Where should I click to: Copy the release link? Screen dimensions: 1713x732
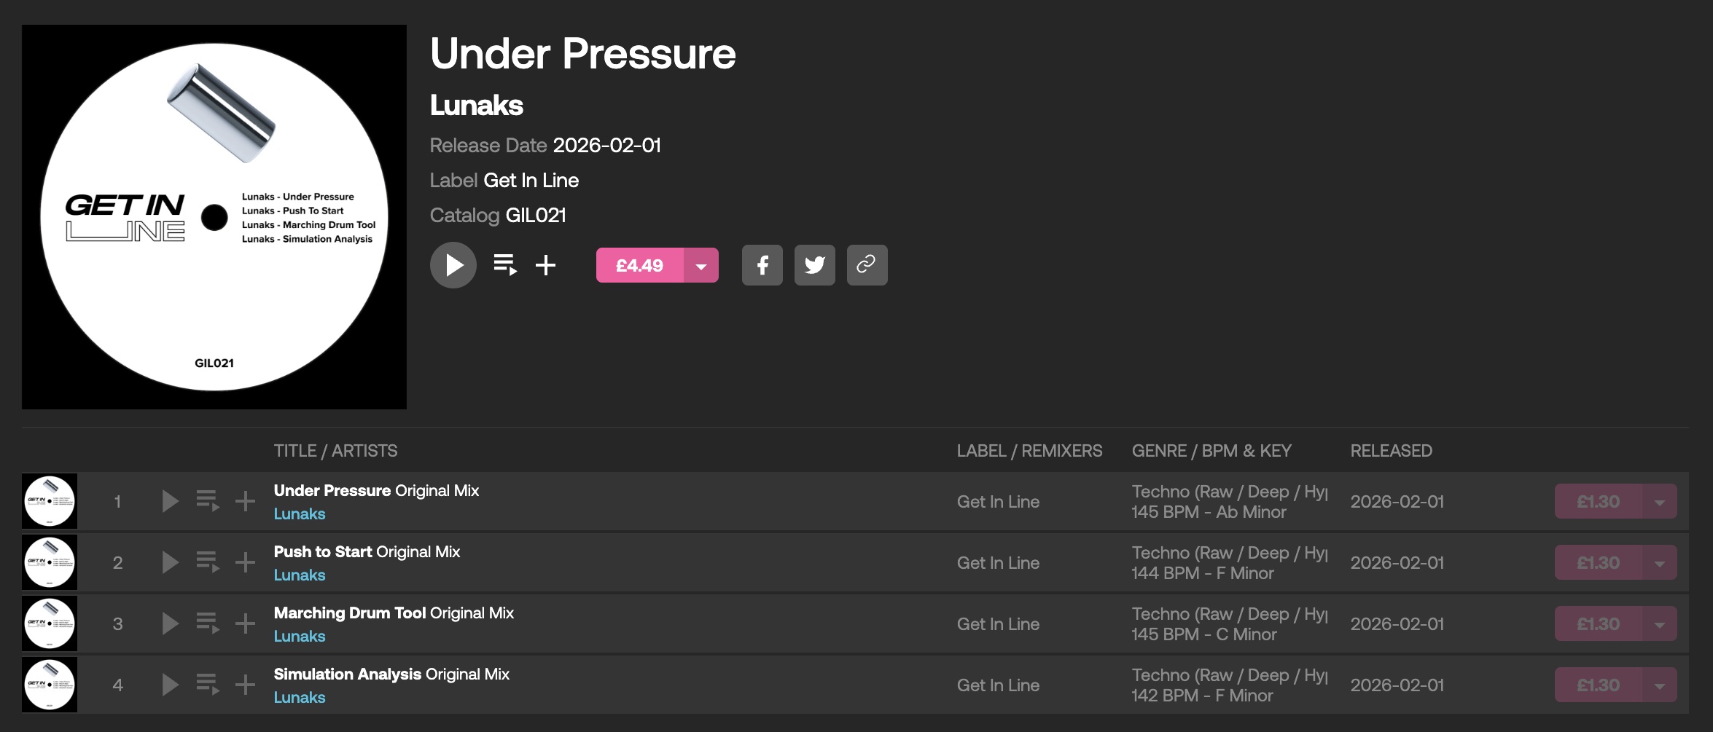[x=867, y=265]
